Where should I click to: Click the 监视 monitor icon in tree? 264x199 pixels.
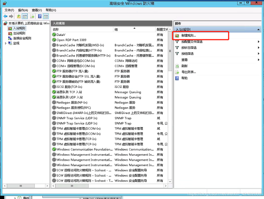(x=10, y=43)
